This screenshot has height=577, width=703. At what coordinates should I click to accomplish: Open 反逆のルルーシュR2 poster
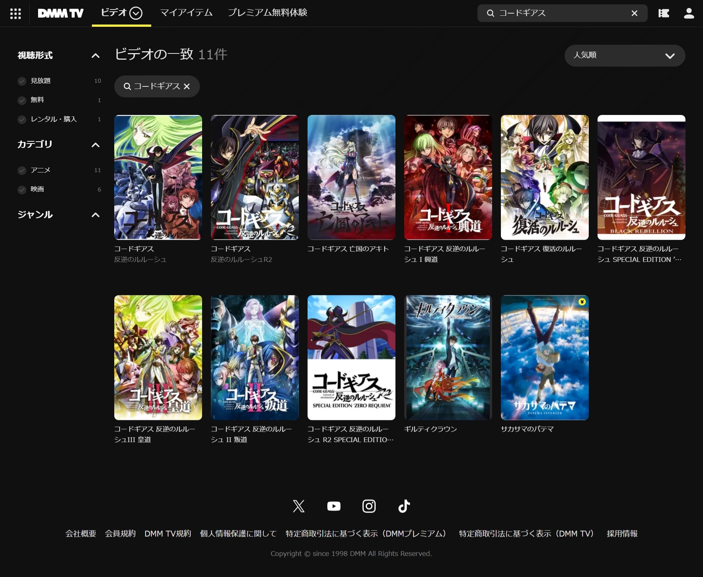255,178
